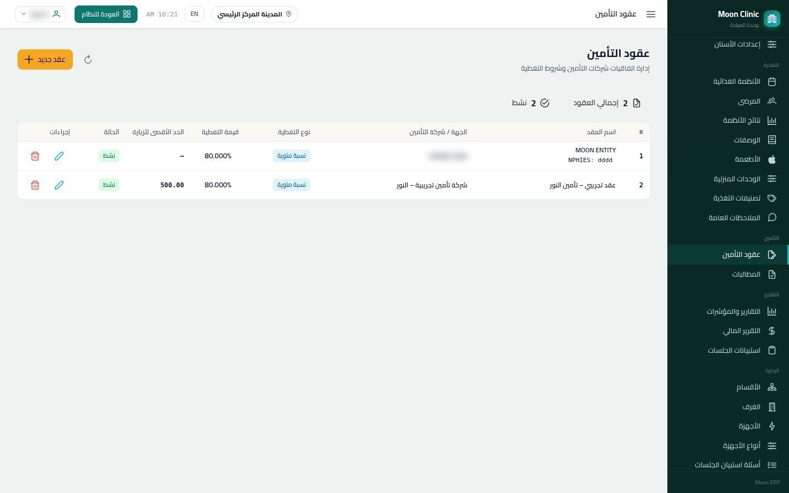Open إعدادات الأسنان in the sidebar
Image resolution: width=789 pixels, height=493 pixels.
[x=728, y=44]
